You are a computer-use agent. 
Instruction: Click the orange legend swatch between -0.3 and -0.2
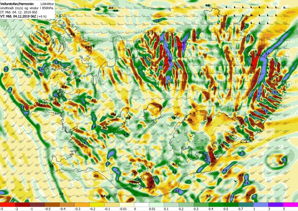pos(82,204)
